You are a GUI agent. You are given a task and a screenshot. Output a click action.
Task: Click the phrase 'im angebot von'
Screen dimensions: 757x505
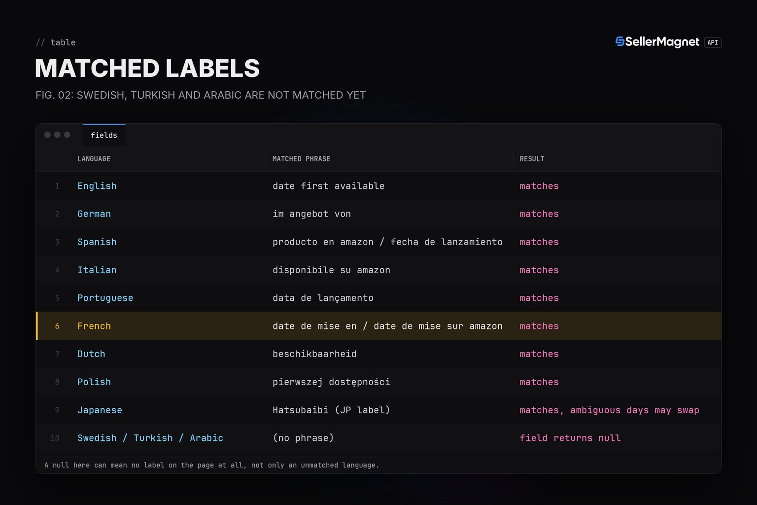point(312,214)
